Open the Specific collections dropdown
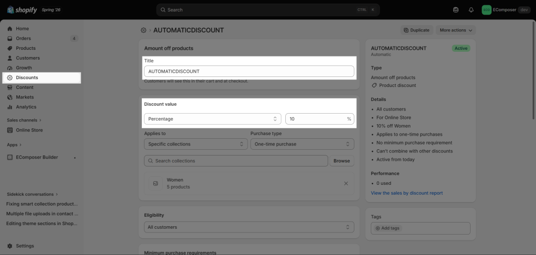Screen dimensions: 536x255 [x=196, y=144]
